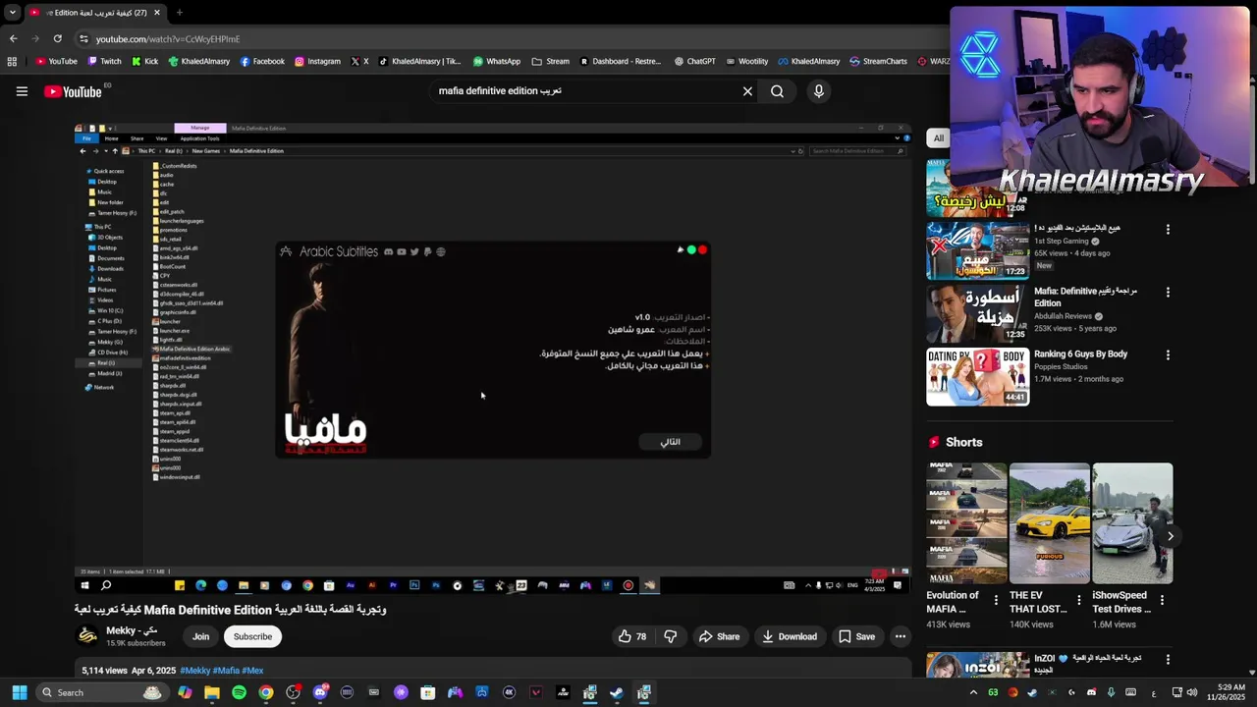Open the StreamCharts bookmark
1257x707 pixels.
coord(878,61)
